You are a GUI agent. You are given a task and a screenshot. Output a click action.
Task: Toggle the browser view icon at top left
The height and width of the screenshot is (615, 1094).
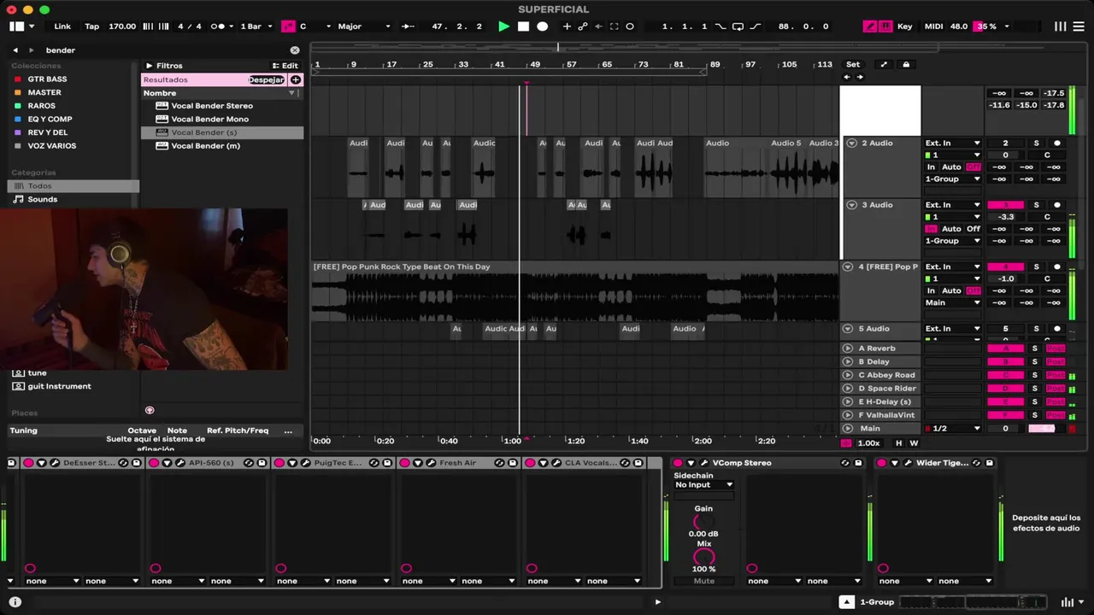pos(16,26)
